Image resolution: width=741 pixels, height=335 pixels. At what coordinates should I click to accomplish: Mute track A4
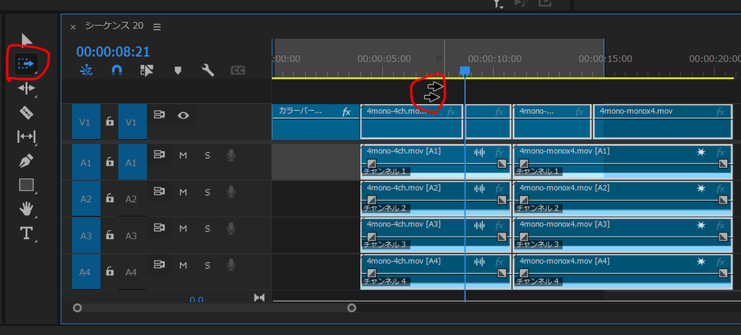(183, 264)
